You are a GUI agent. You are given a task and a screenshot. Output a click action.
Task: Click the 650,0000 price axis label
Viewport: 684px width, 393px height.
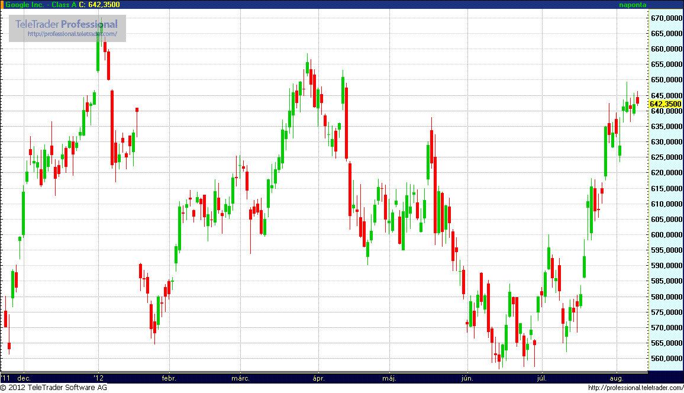tap(666, 80)
